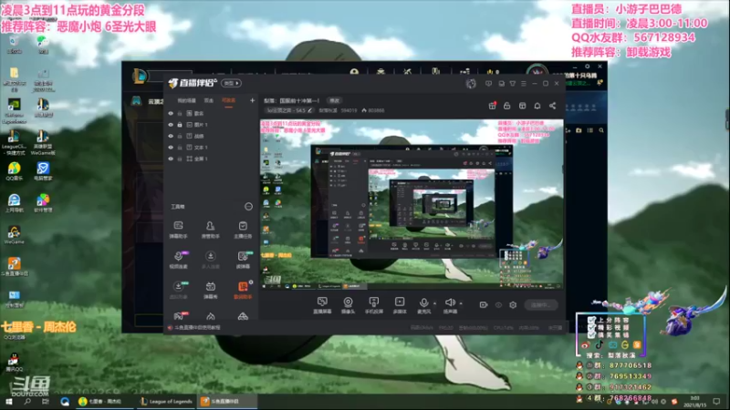Select the 文本 1 source row
The image size is (730, 410).
pos(212,148)
